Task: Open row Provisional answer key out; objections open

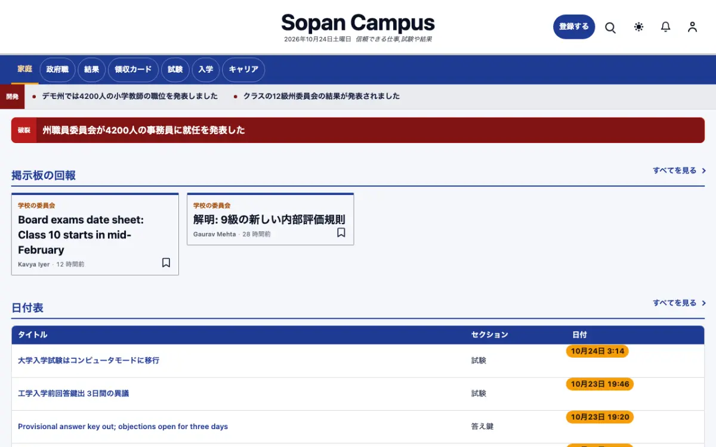Action: point(123,427)
